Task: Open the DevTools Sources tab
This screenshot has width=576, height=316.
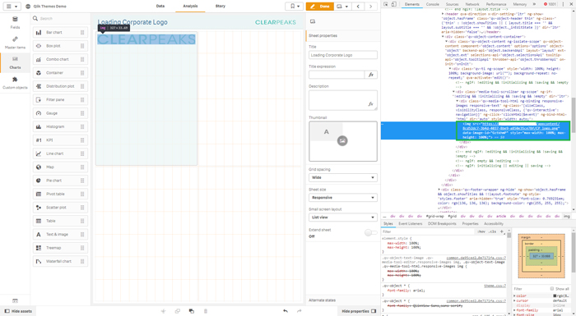Action: click(x=453, y=4)
